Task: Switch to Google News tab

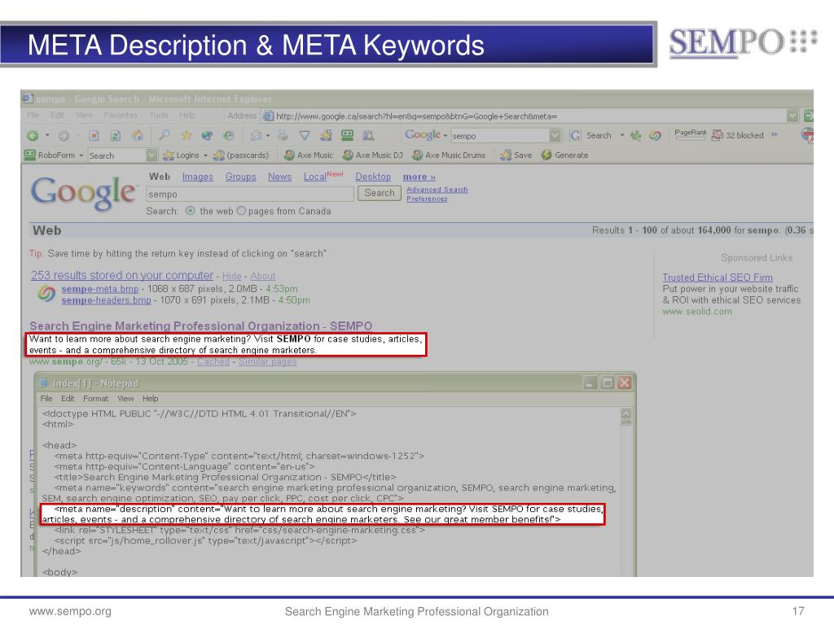Action: click(280, 177)
